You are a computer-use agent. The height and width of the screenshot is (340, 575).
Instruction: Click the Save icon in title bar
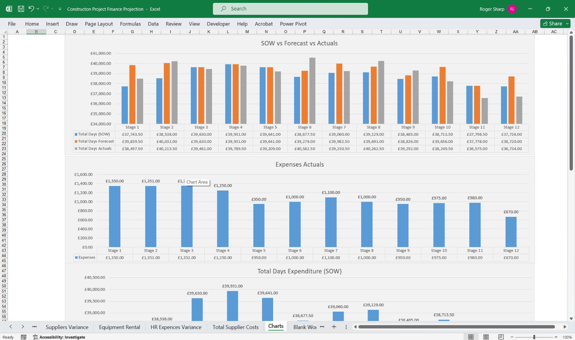[21, 9]
